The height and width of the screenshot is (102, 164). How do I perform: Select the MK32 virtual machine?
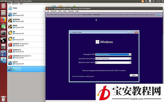tap(26, 26)
